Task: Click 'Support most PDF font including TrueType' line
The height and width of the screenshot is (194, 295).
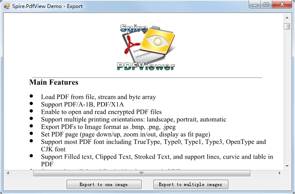Action: (x=153, y=145)
